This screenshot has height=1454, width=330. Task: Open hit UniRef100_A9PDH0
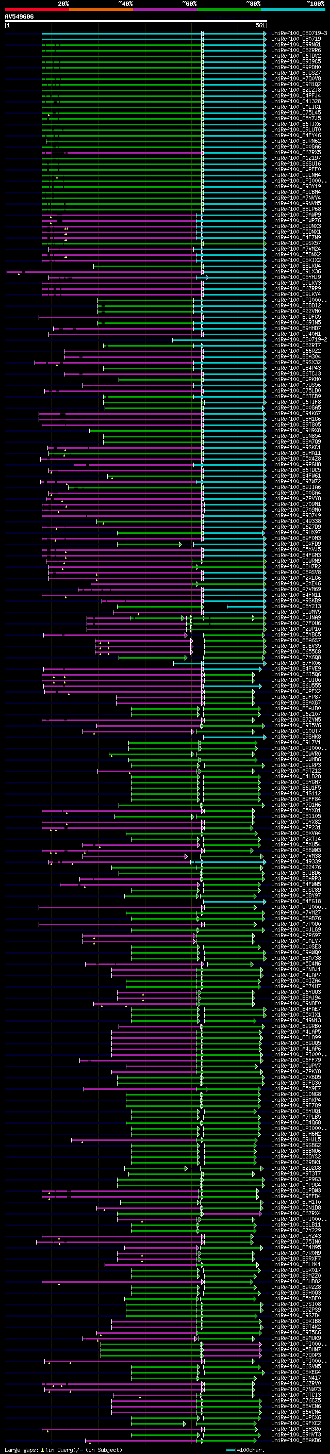pyautogui.click(x=296, y=67)
